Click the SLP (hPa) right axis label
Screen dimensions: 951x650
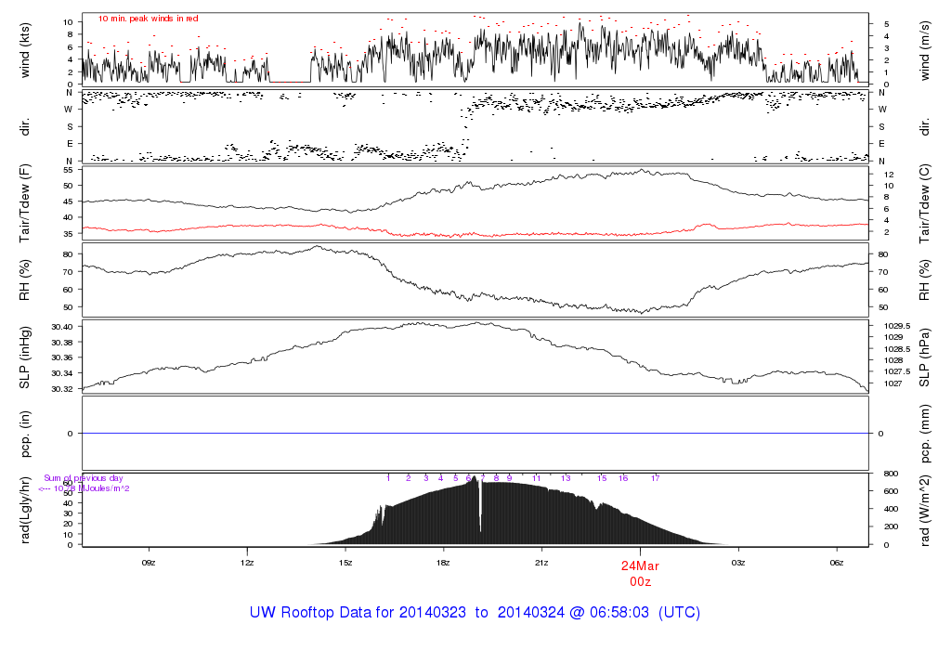925,357
